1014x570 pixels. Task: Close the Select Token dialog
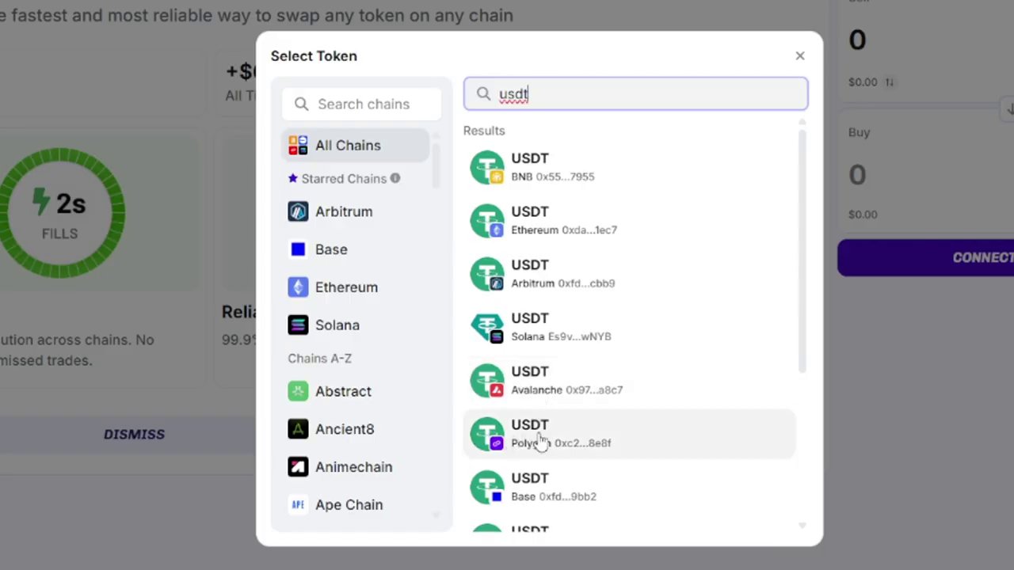pyautogui.click(x=800, y=55)
